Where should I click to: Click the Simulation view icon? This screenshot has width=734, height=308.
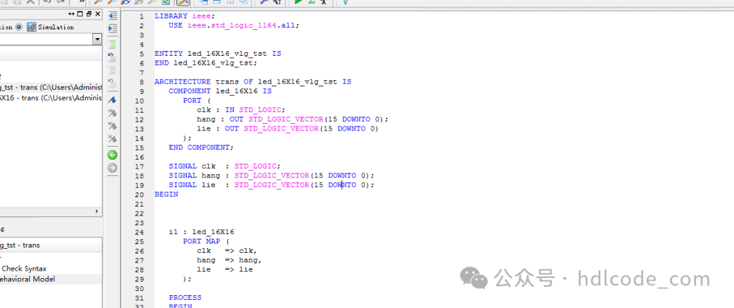point(31,27)
